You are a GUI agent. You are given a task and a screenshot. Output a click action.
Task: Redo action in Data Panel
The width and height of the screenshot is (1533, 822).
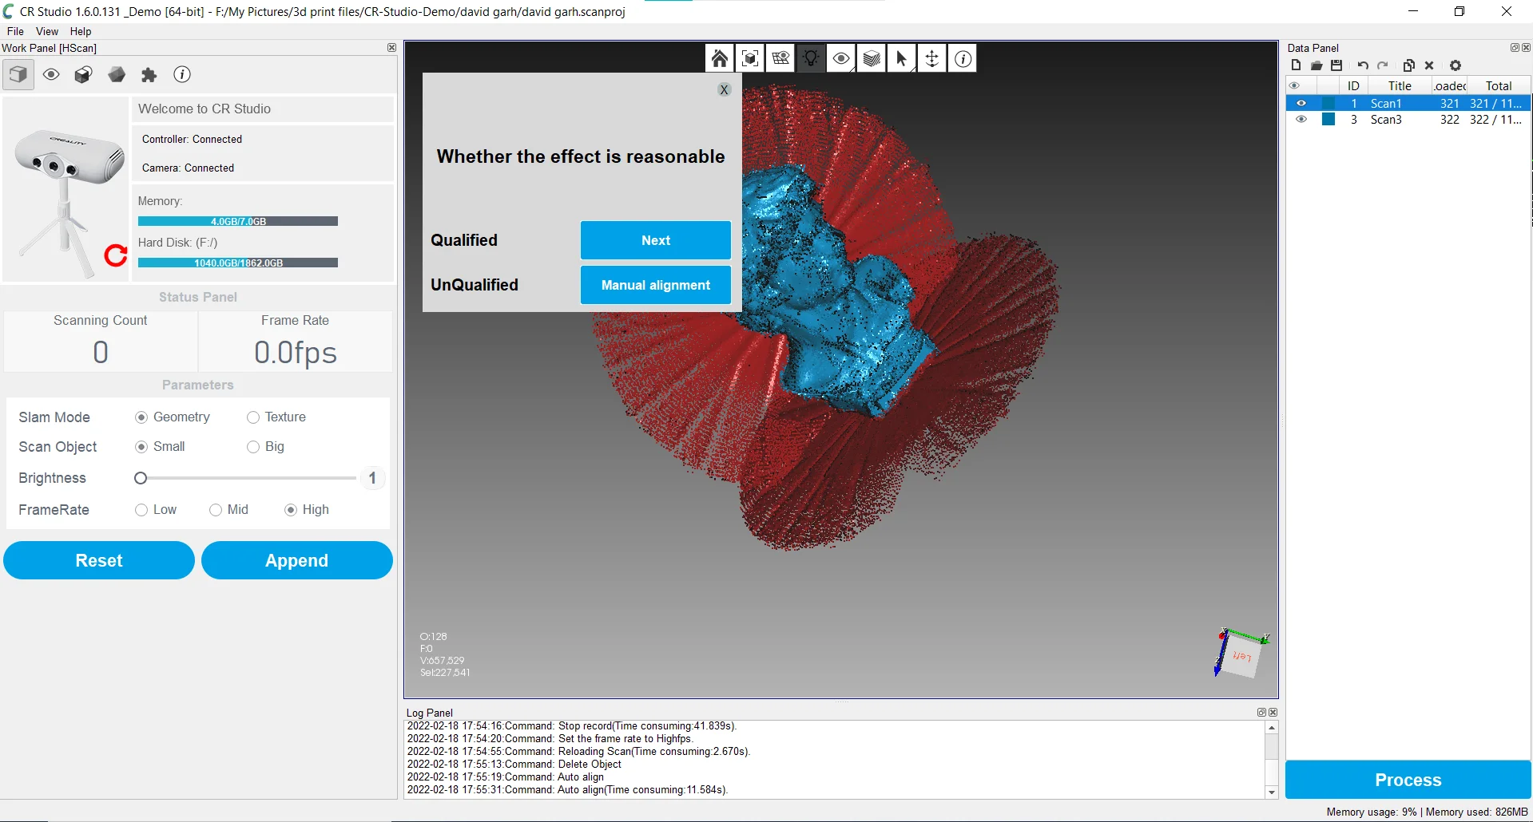click(x=1383, y=65)
